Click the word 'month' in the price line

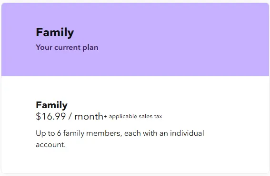pyautogui.click(x=89, y=117)
